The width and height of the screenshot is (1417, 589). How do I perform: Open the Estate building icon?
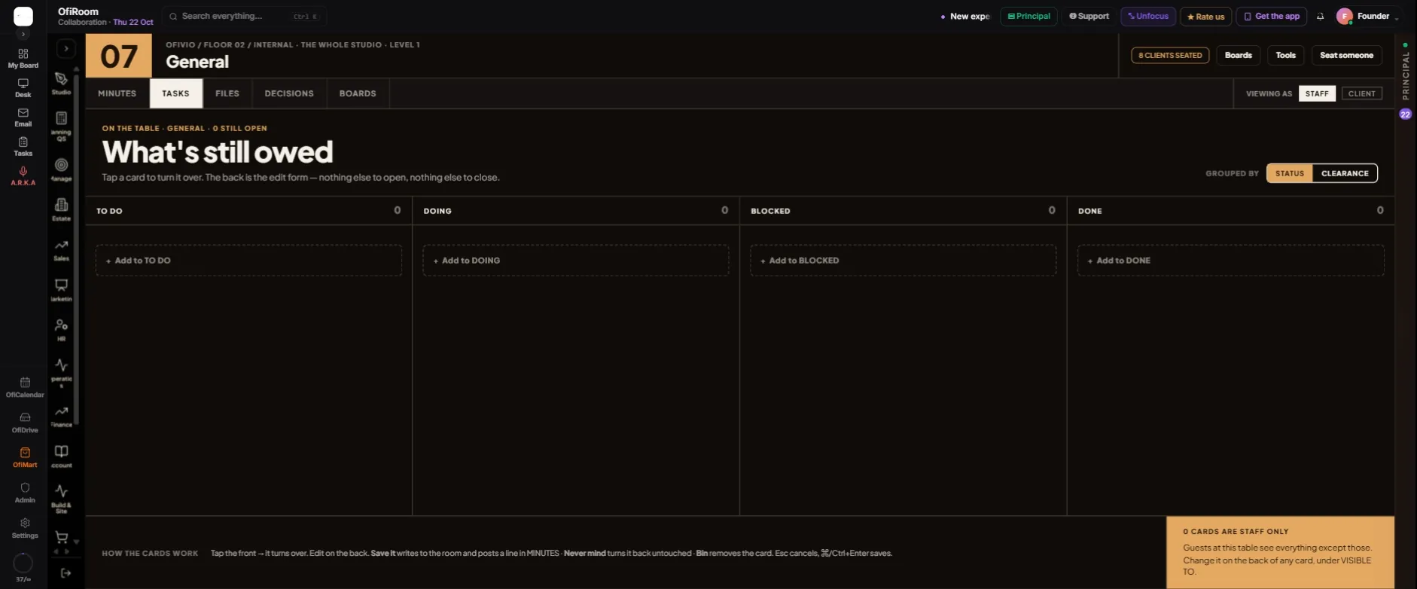click(62, 209)
